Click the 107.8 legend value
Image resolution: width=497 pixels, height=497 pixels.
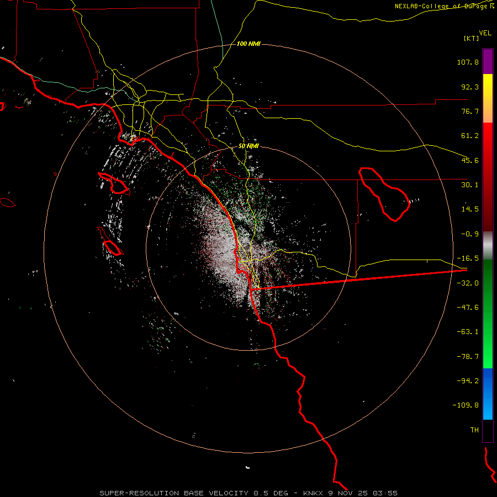tap(468, 62)
